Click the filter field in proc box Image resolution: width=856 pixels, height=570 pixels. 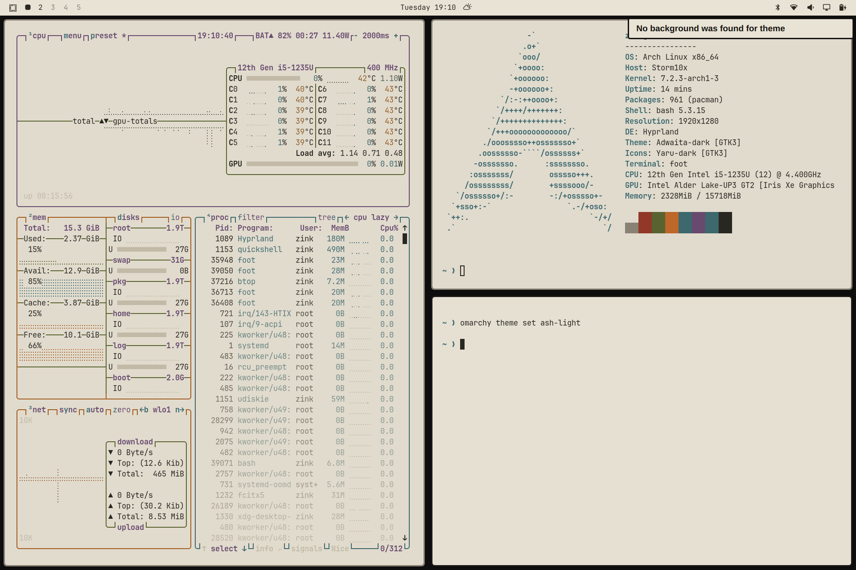(x=251, y=217)
